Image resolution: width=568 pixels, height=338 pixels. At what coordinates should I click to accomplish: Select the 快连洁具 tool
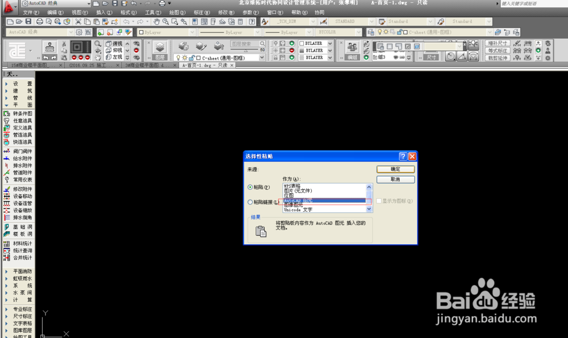coord(19,142)
